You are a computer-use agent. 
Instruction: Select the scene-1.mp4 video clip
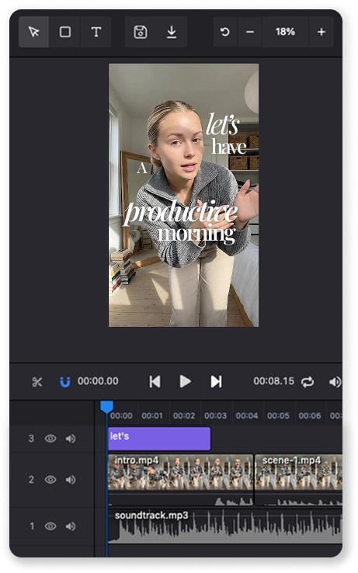[x=298, y=480]
